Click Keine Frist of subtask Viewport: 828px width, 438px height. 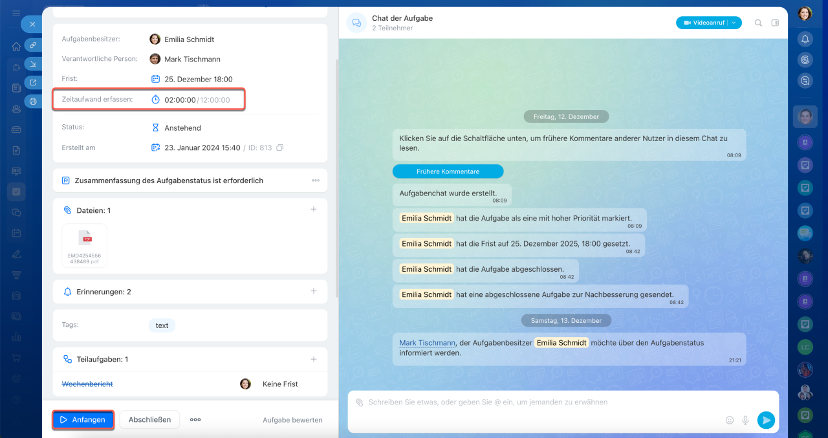pyautogui.click(x=280, y=384)
